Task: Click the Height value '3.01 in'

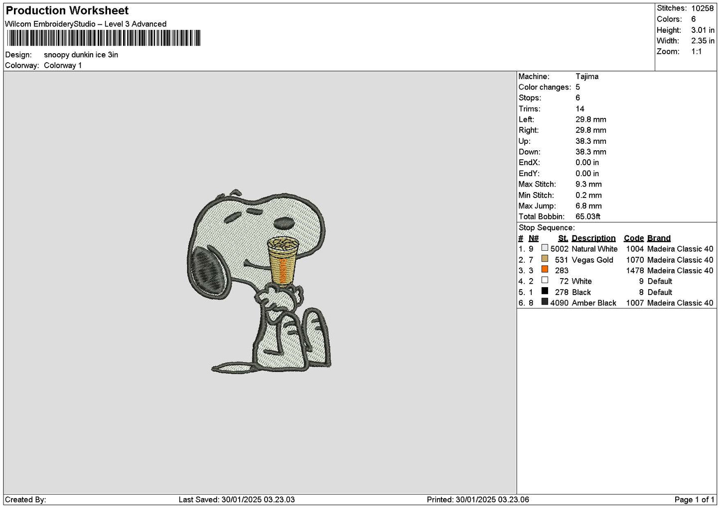Action: tap(703, 30)
